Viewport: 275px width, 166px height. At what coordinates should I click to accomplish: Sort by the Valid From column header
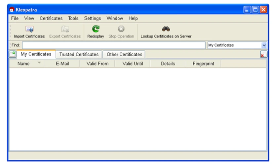tap(97, 64)
